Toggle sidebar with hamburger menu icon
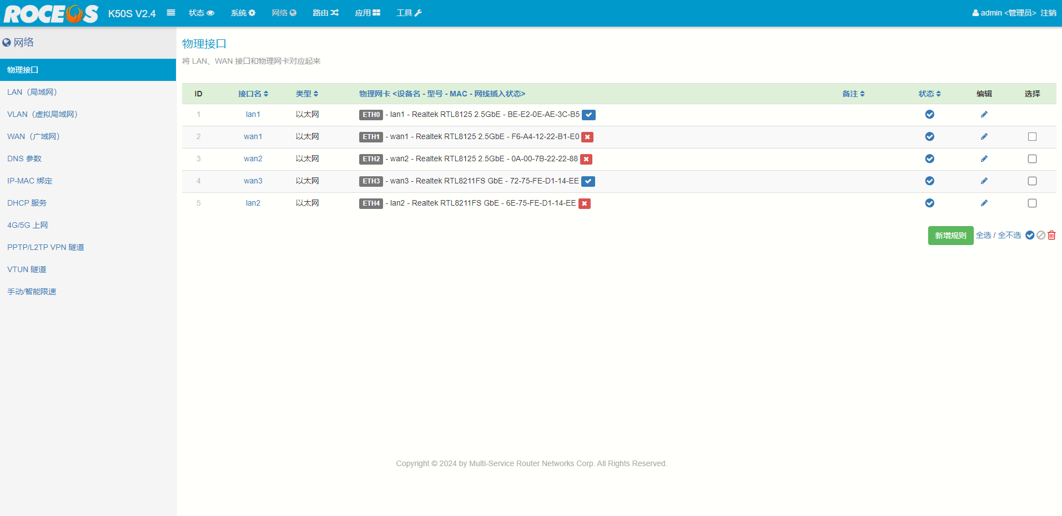1062x516 pixels. [x=171, y=13]
